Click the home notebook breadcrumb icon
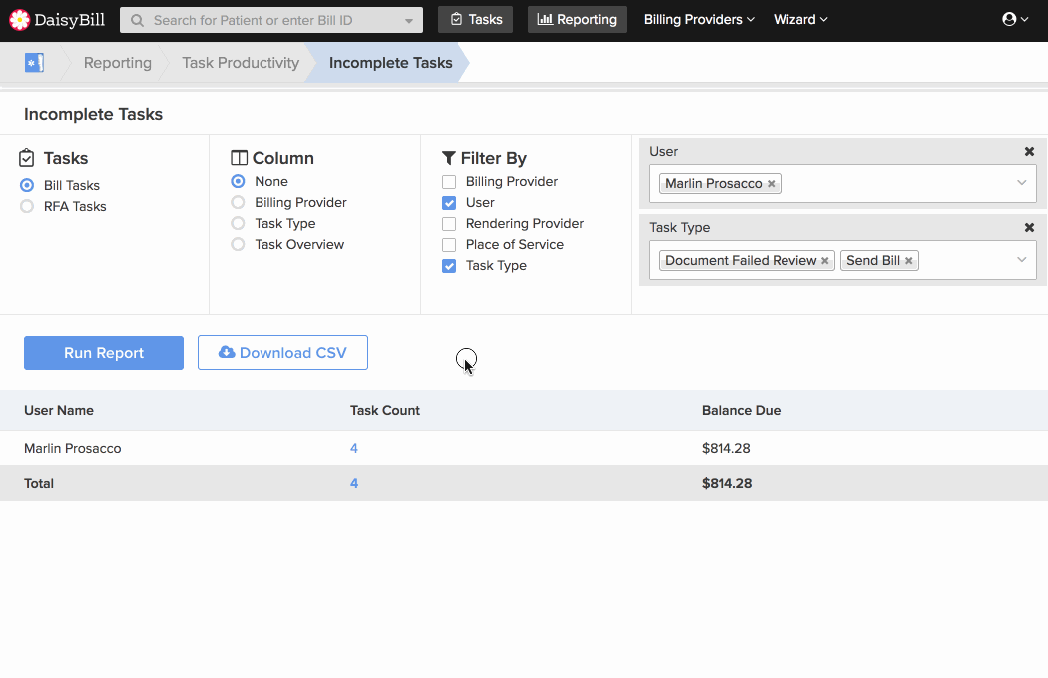Viewport: 1048px width, 678px height. coord(34,63)
